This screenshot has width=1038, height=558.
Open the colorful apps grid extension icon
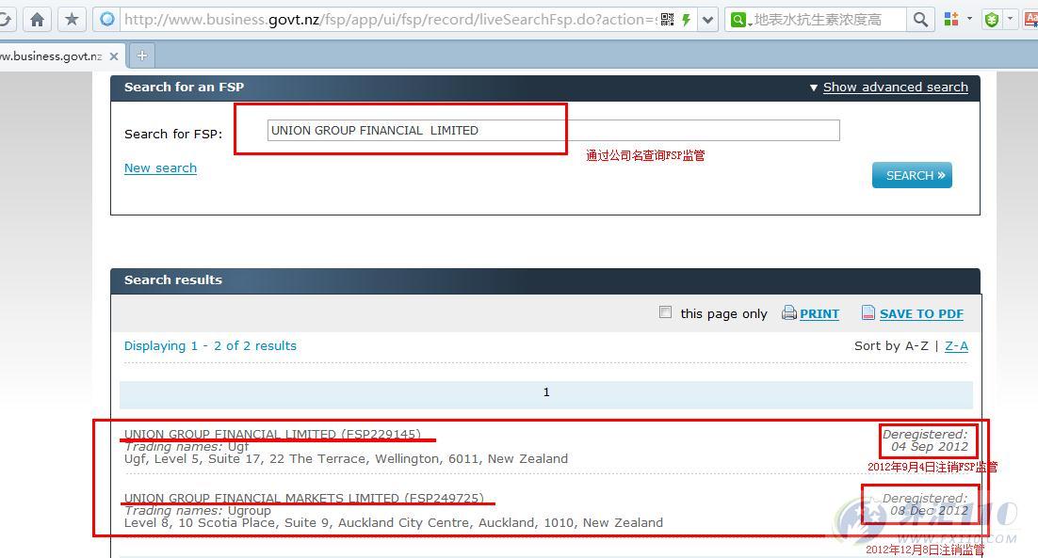coord(951,20)
